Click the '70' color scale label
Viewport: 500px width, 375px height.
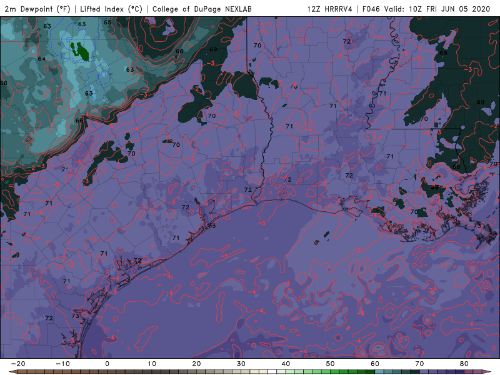pyautogui.click(x=419, y=364)
